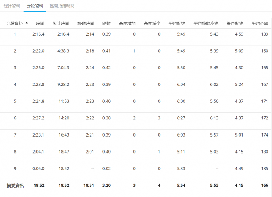272x197 pixels.
Task: Click lap 6 heart rate 172
Action: (x=265, y=118)
